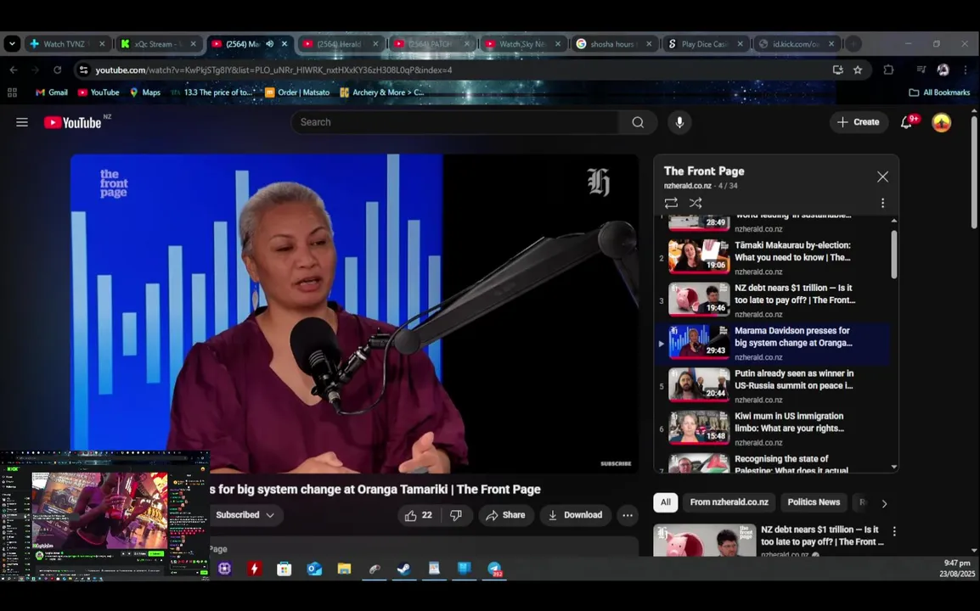The height and width of the screenshot is (611, 980).
Task: Switch to the (2564) Herald tab
Action: [341, 44]
